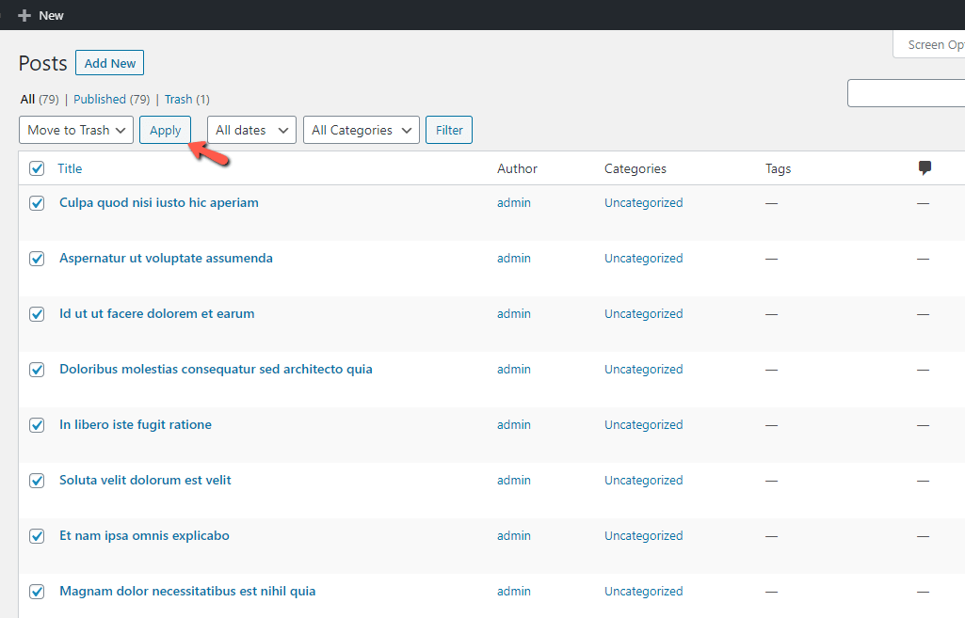The image size is (965, 618).
Task: Open post 'Soluta velit dolorum est velit'
Action: (145, 480)
